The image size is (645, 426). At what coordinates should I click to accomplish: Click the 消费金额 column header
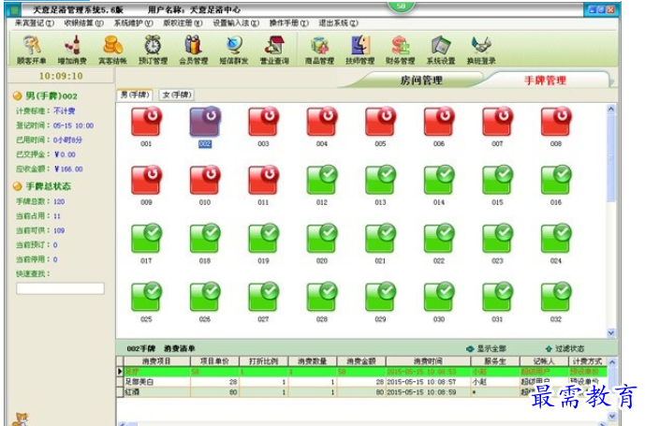pos(361,361)
